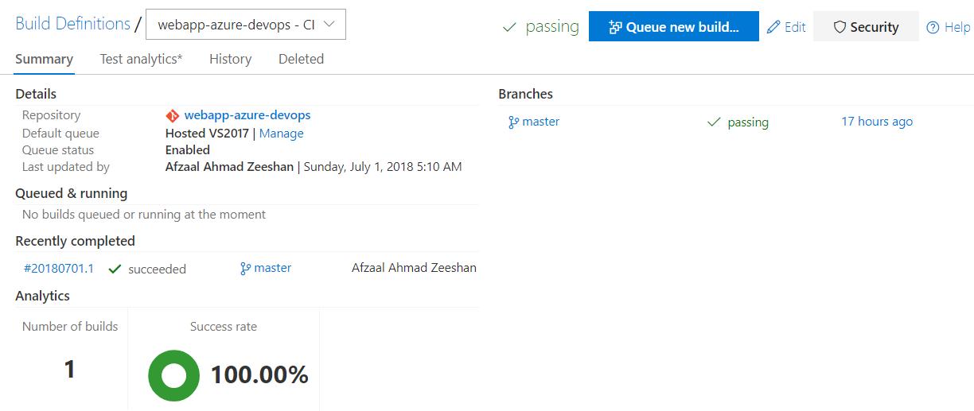
Task: Click the passing checkmark in Branches row
Action: [714, 122]
